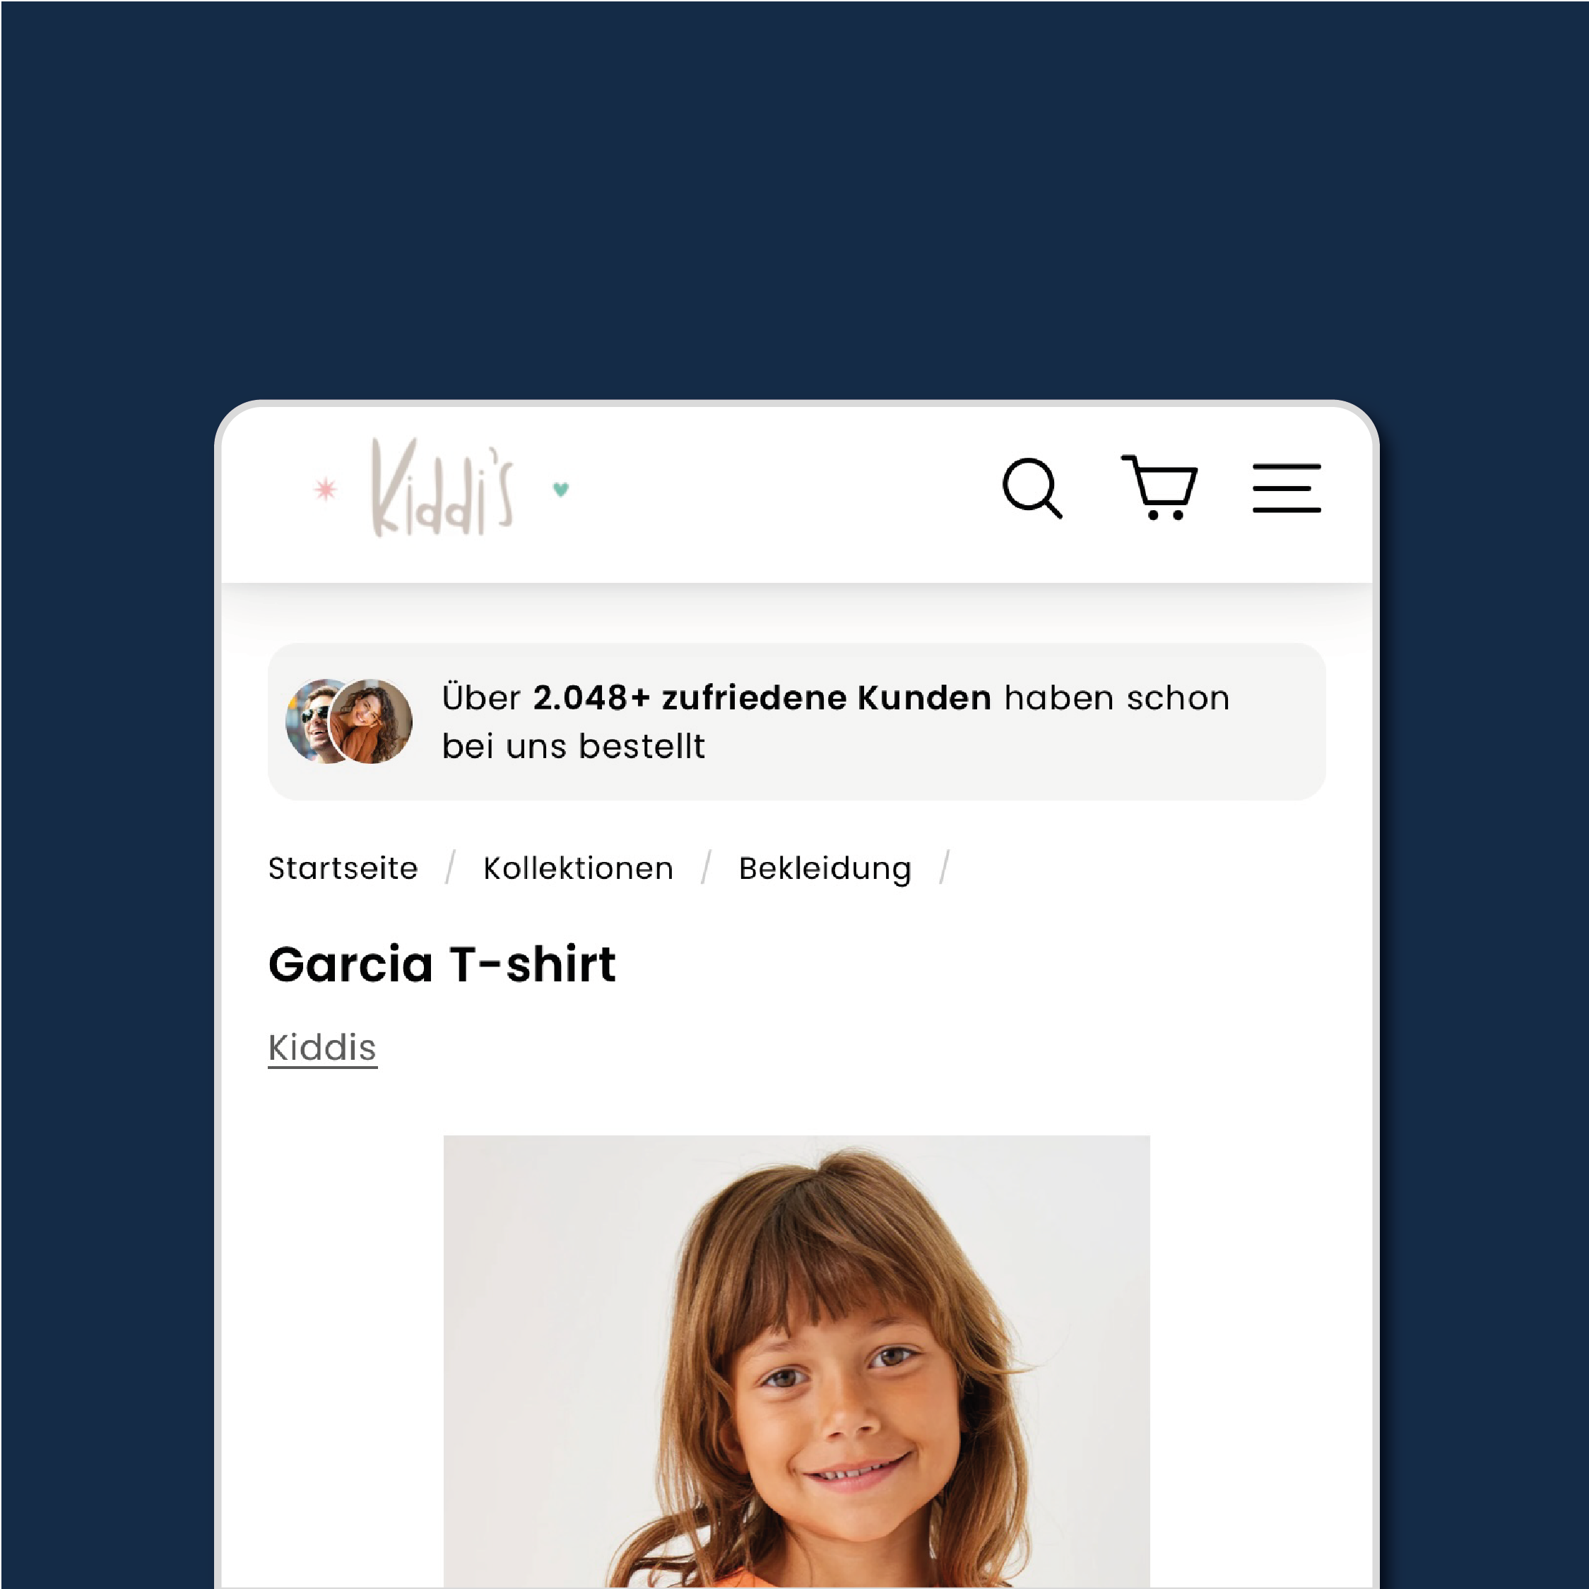Open the product photo of the girl

click(x=796, y=1361)
